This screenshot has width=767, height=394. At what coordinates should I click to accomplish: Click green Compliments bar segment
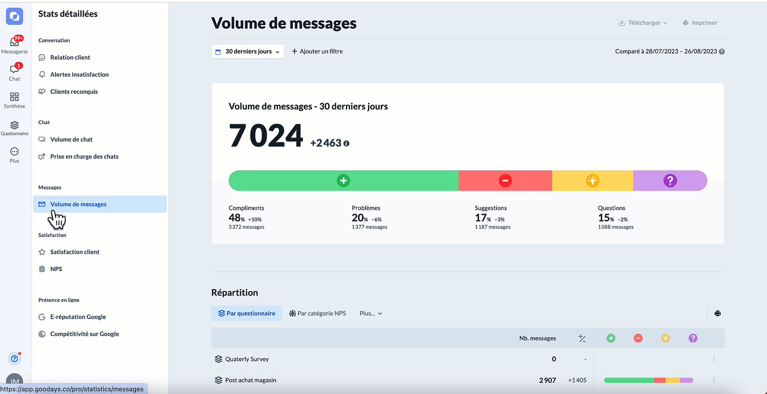point(344,180)
